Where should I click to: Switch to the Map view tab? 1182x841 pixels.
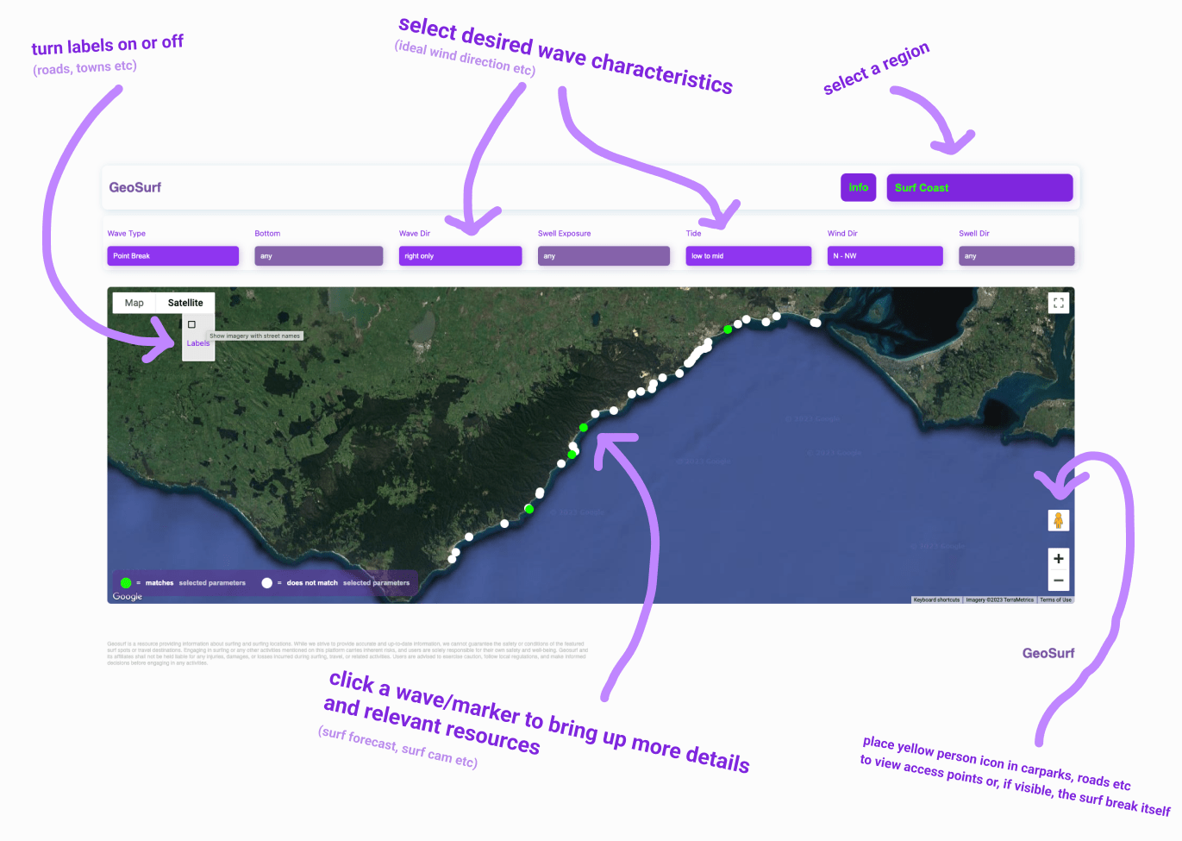point(134,303)
